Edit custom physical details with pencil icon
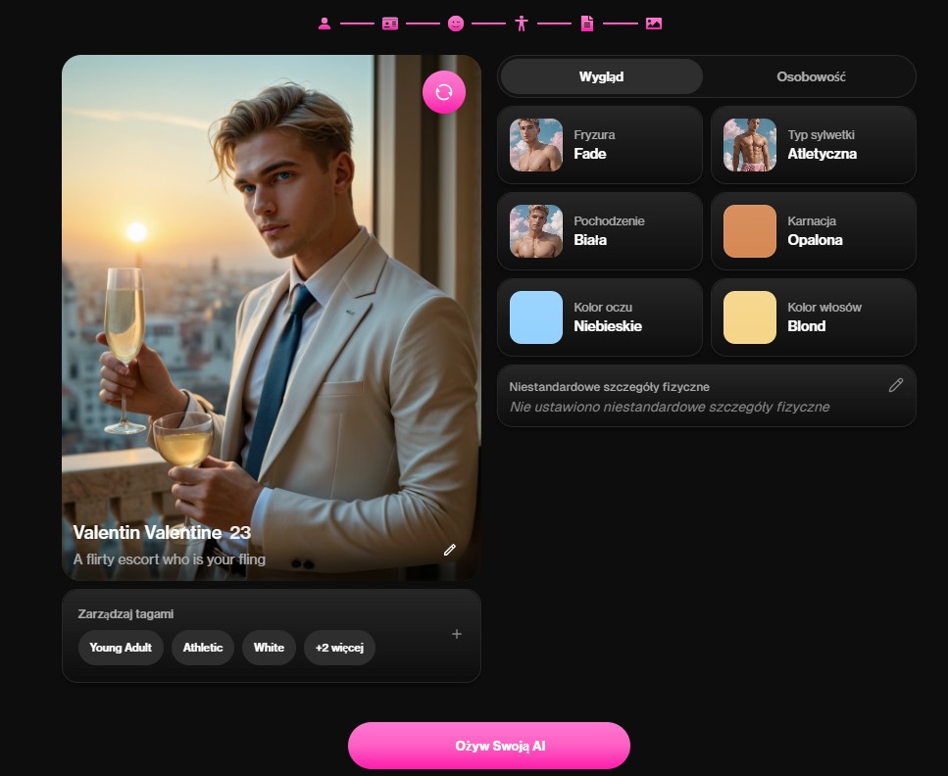This screenshot has width=948, height=776. pos(895,386)
